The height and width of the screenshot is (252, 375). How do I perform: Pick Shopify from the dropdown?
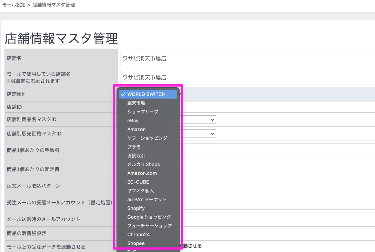[148, 208]
